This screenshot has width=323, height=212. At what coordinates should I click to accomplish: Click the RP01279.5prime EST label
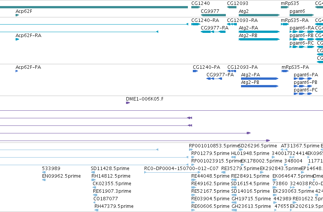pyautogui.click(x=210, y=153)
